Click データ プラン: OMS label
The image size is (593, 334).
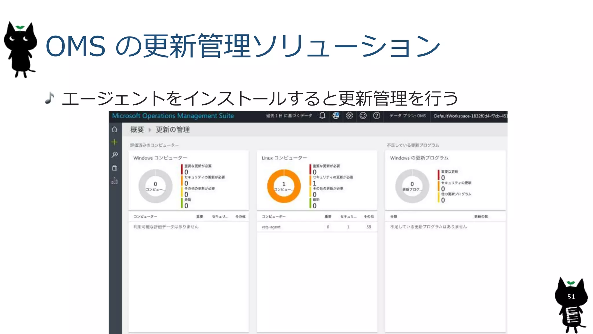point(408,116)
